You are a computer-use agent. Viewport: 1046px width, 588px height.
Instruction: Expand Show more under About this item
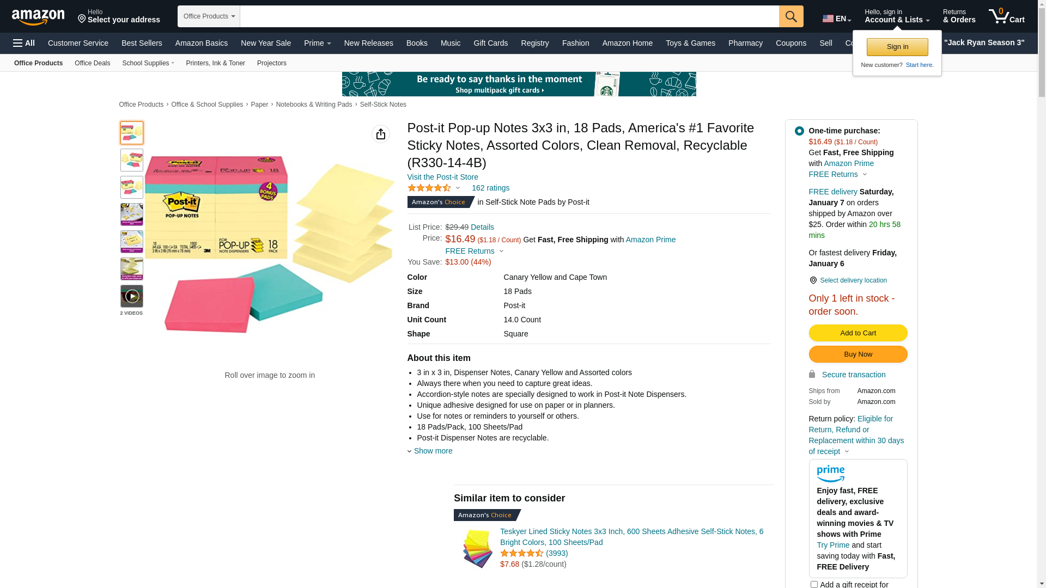(x=433, y=451)
